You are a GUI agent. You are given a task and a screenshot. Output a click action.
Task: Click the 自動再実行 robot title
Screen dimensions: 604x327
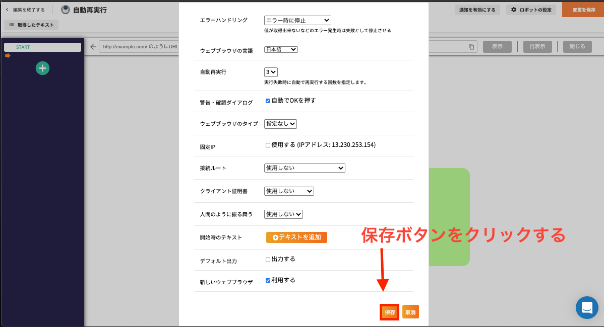point(90,10)
